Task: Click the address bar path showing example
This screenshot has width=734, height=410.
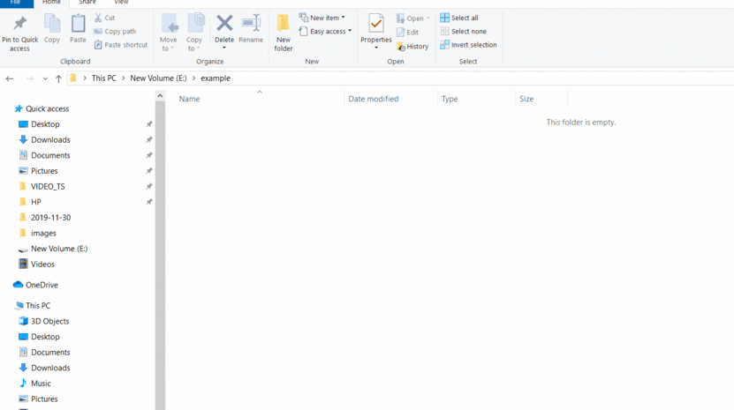Action: 216,78
